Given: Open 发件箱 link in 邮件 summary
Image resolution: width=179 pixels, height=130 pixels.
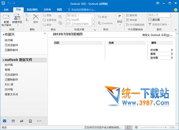Looking at the screenshot, I should 154,58.
